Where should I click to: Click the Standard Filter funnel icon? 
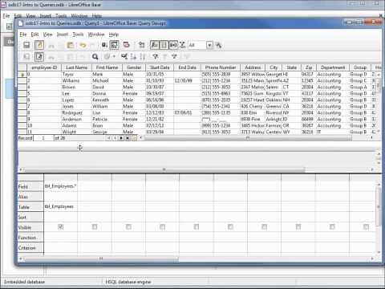pos(174,56)
